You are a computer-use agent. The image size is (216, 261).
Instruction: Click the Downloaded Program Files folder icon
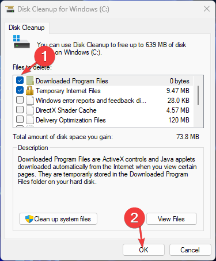(x=30, y=80)
